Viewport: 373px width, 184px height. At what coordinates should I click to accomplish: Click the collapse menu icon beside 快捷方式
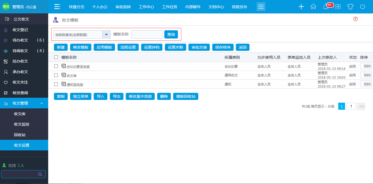pos(57,7)
